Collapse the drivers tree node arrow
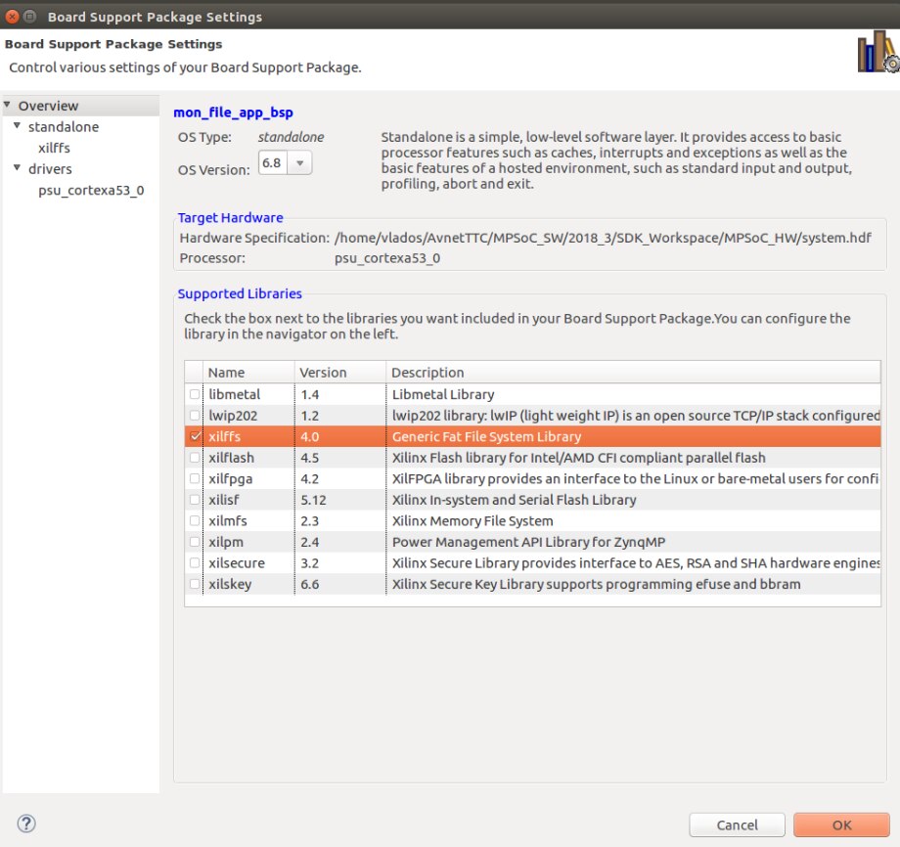Screen dimensions: 900x847 tap(18, 167)
